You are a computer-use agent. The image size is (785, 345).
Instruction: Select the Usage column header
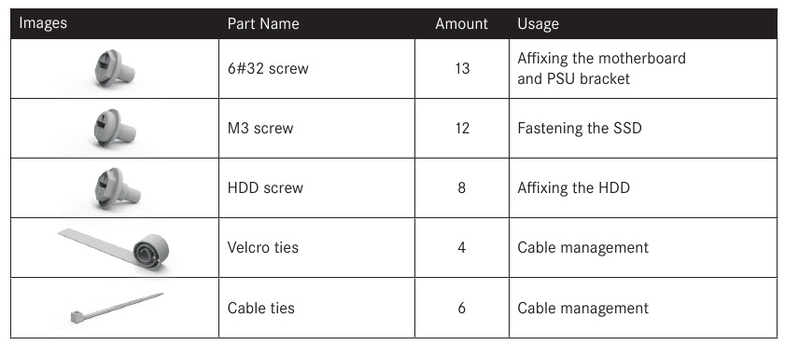(539, 23)
